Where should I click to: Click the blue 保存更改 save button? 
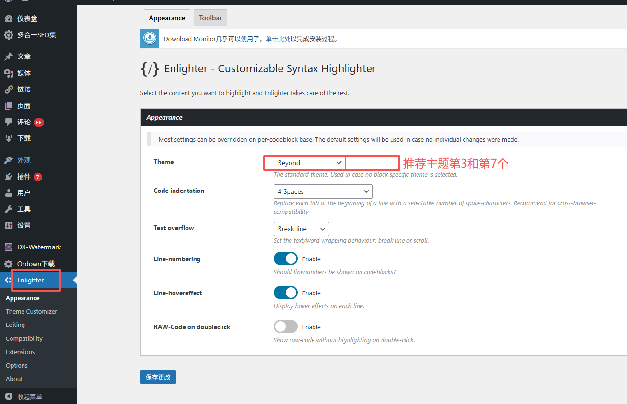pos(158,377)
